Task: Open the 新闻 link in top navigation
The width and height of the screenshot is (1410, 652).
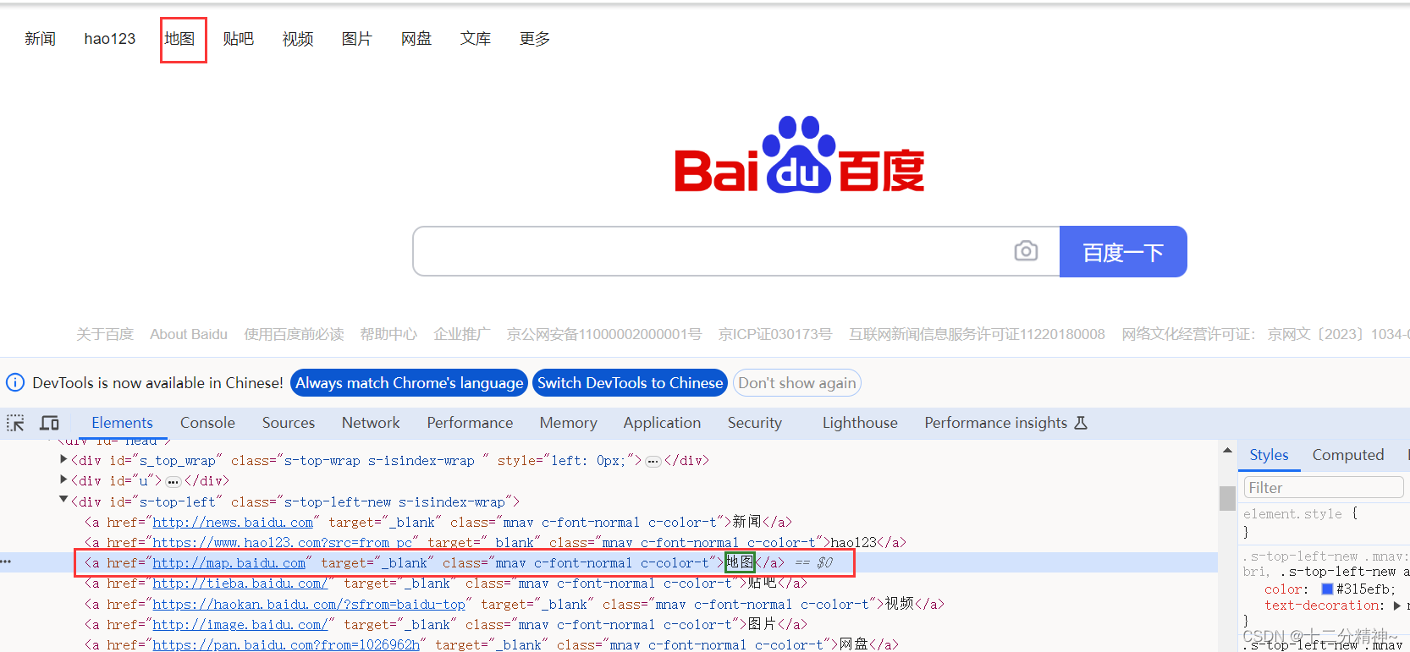Action: click(x=40, y=39)
